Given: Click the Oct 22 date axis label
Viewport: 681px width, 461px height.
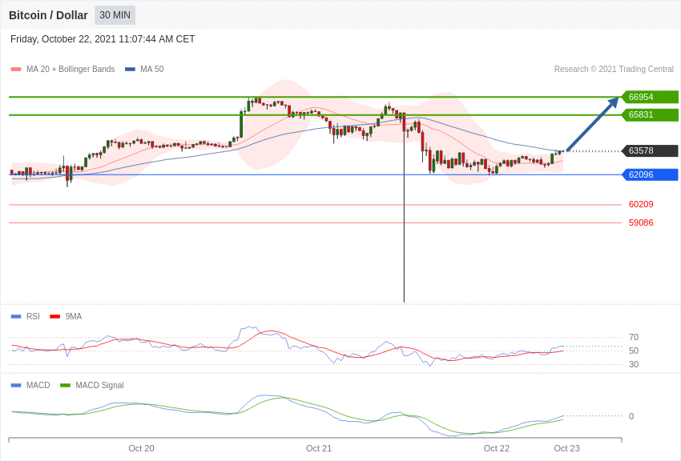Looking at the screenshot, I should pos(497,448).
